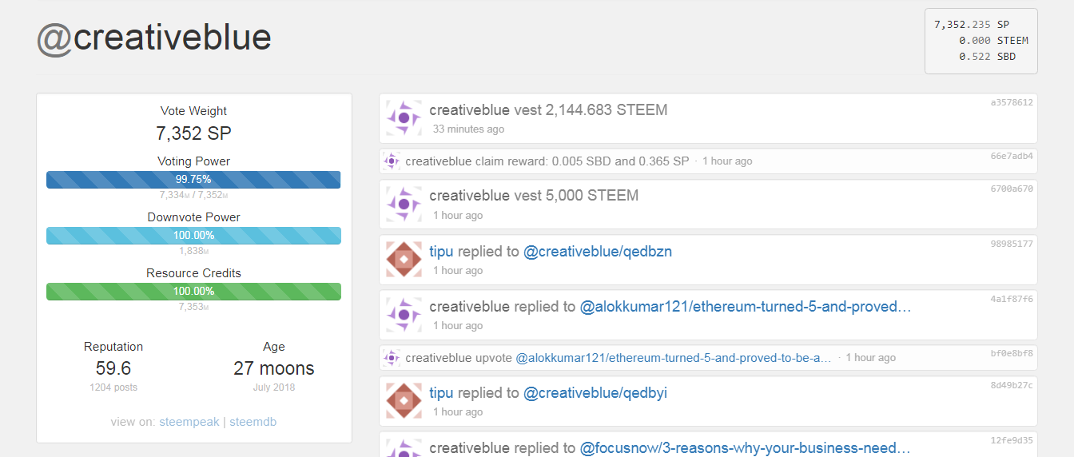This screenshot has width=1074, height=457.
Task: Click the Reputation 59.6 value
Action: [113, 368]
